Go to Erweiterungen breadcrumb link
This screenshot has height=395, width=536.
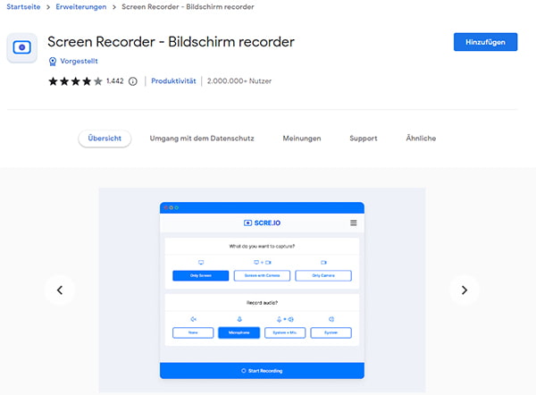[x=81, y=7]
